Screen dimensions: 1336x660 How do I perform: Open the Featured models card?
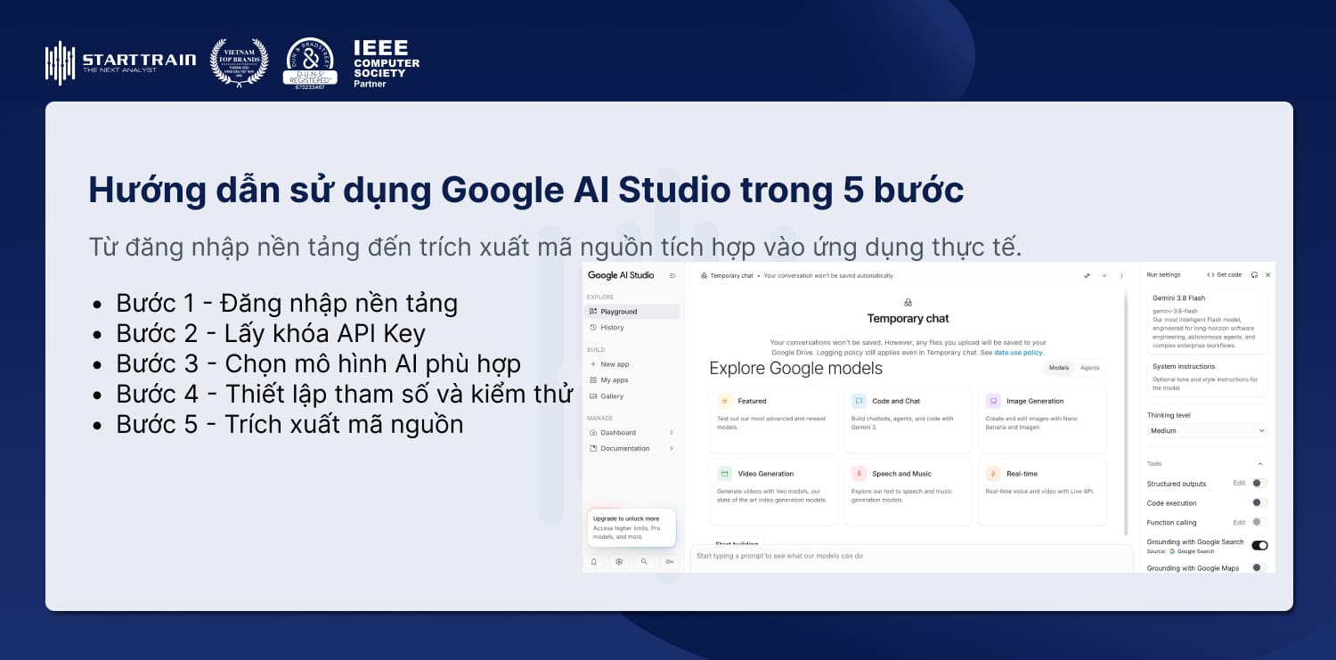(x=774, y=419)
